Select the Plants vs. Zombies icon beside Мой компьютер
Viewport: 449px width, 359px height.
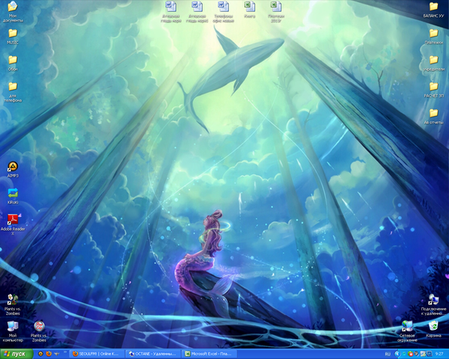pos(39,327)
